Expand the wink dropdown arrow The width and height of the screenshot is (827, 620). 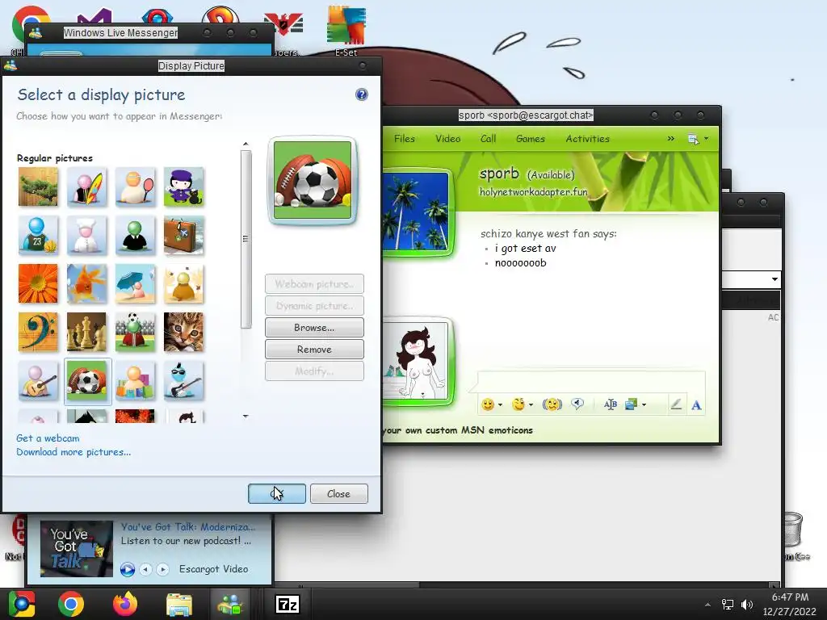coord(531,405)
